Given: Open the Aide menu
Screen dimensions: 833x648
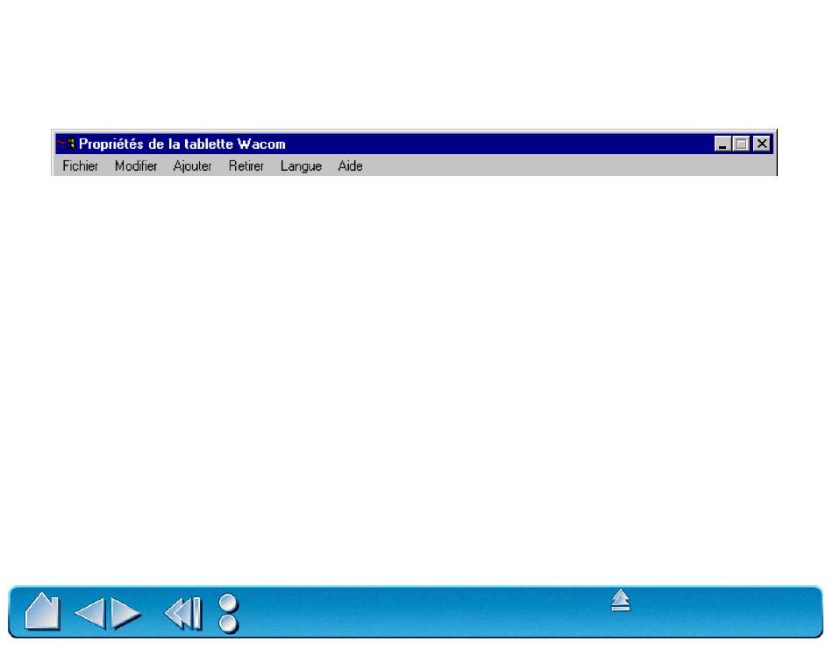Looking at the screenshot, I should (350, 166).
